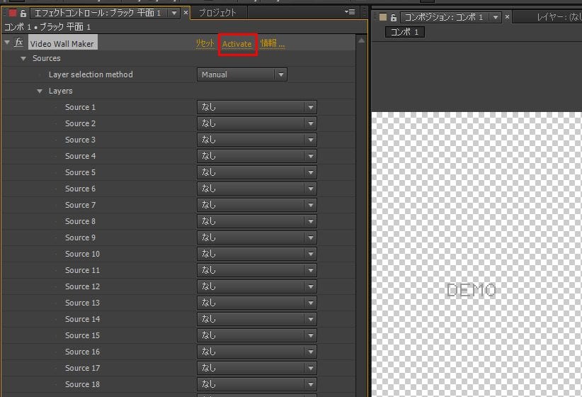Open the 情報 info link
This screenshot has width=582, height=397.
pos(272,43)
